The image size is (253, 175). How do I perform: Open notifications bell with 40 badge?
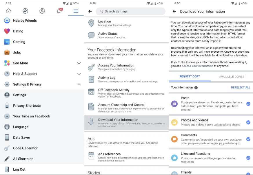(x=59, y=11)
